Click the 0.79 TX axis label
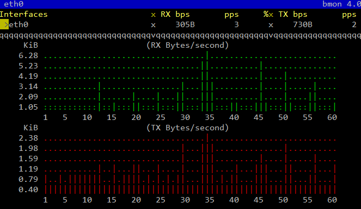The image size is (361, 209). [28, 179]
